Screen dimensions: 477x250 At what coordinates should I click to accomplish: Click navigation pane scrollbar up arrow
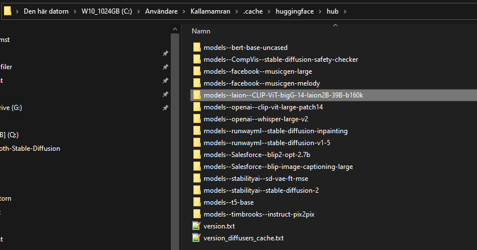[175, 29]
